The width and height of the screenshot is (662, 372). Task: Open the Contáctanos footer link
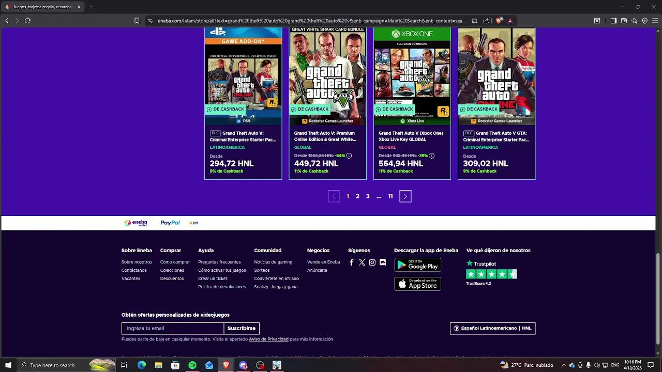[134, 270]
